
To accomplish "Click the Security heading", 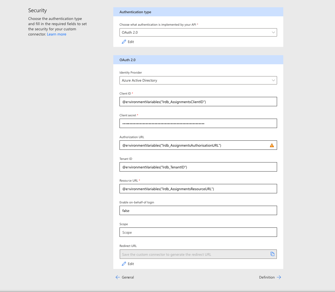I will point(38,10).
